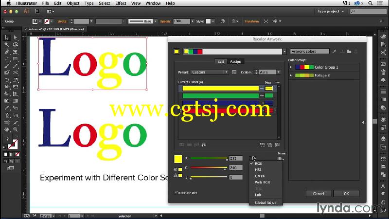
Task: Click the Color Reduction Options icon beside Preset
Action: [234, 72]
